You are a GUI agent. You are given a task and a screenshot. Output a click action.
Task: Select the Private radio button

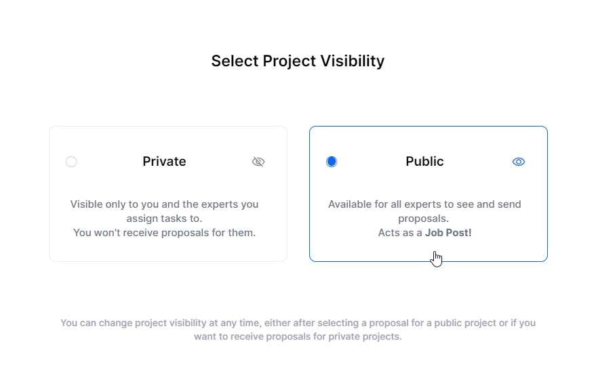71,162
